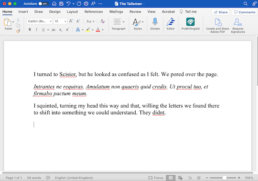Open the Editor pane
This screenshot has height=181, width=258.
[x=171, y=24]
